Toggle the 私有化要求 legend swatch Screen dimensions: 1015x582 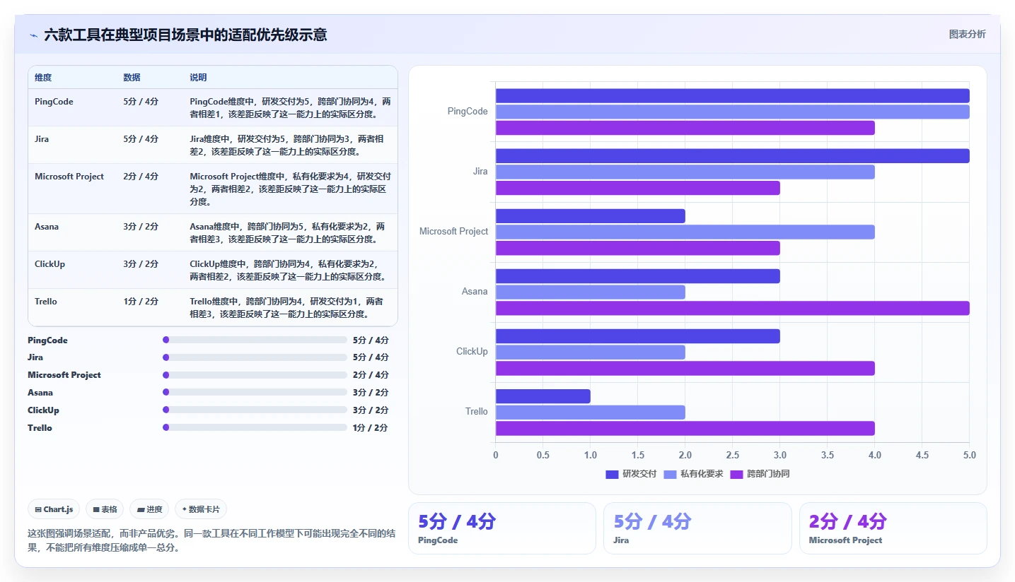tap(670, 474)
